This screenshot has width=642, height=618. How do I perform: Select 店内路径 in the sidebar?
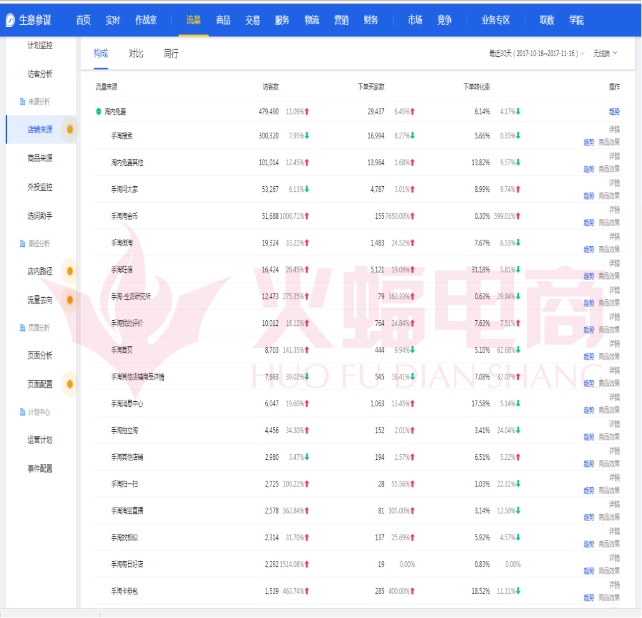point(40,272)
